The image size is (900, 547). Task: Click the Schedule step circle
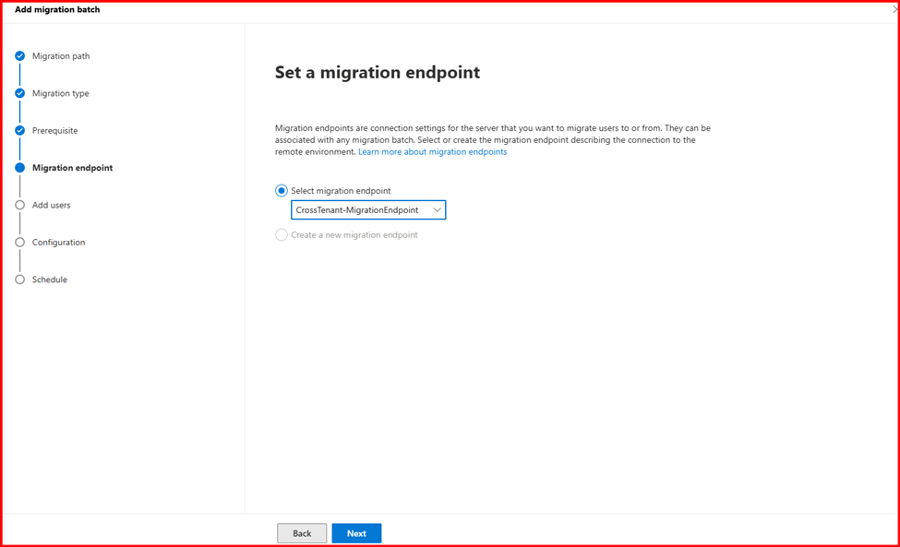[x=19, y=279]
